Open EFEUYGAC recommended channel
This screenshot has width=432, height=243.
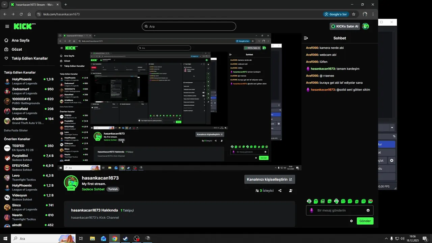tap(29, 168)
